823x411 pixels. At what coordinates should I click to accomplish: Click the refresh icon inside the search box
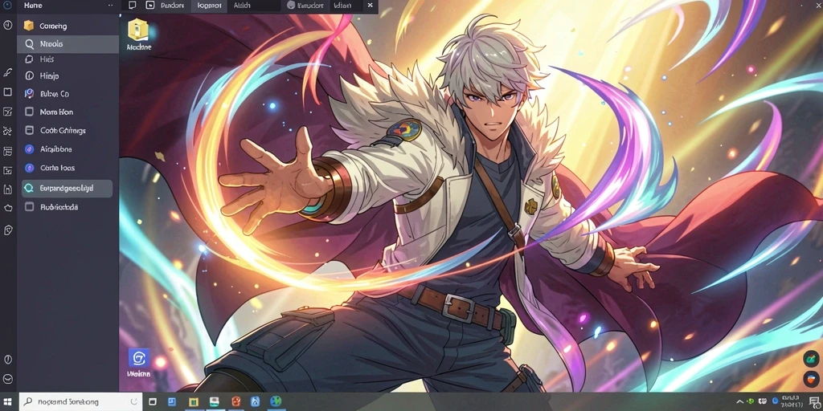(133, 402)
